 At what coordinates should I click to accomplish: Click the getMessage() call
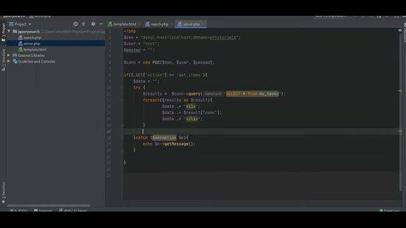coord(180,144)
